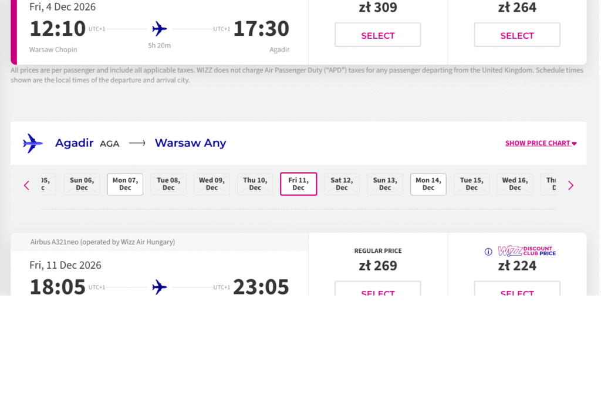Choose Tue 15, Dec in date strip

click(x=472, y=184)
